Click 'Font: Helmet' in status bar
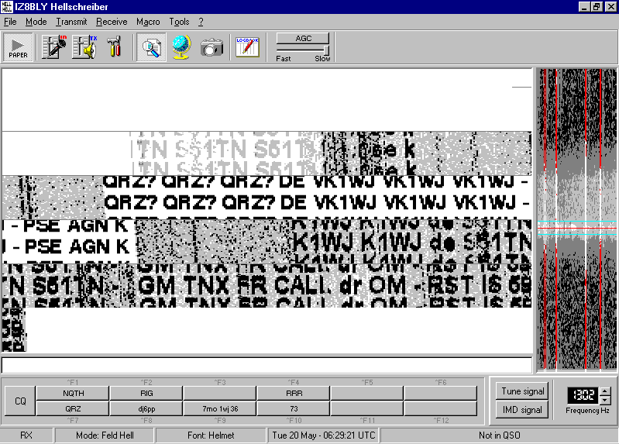This screenshot has width=619, height=444. click(211, 435)
